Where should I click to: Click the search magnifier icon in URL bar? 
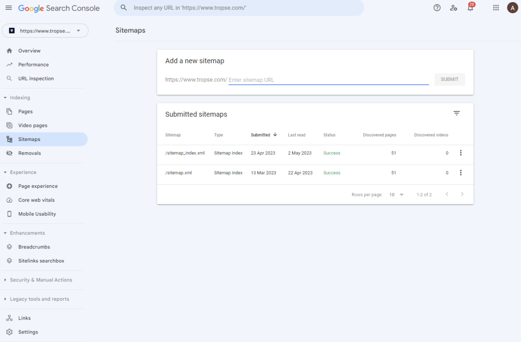tap(124, 8)
